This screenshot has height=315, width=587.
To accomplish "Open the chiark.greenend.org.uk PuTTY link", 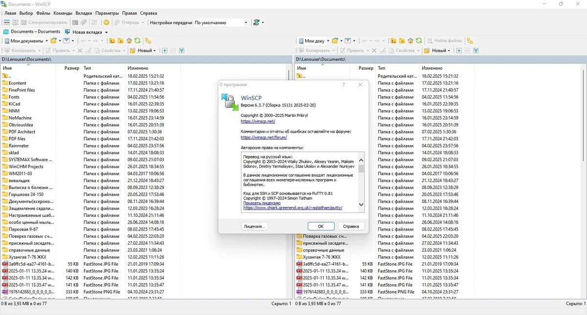I will (293, 208).
